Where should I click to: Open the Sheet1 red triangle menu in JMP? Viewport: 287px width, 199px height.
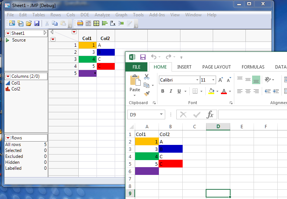pos(8,33)
